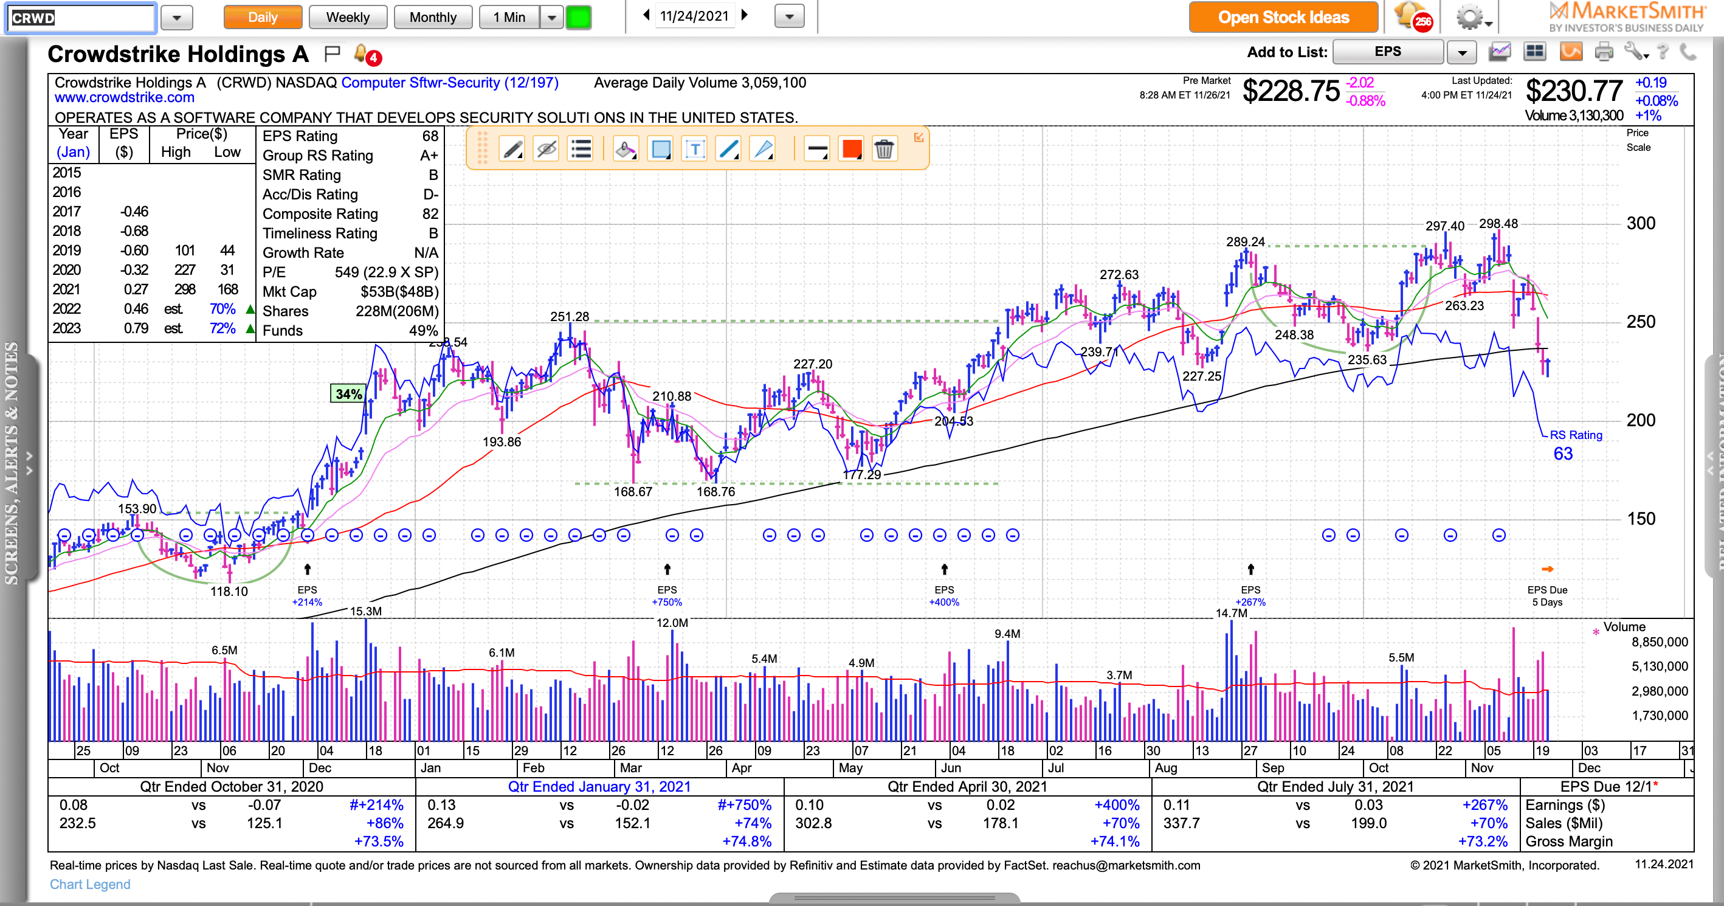Open the symbol history dropdown
The height and width of the screenshot is (906, 1724).
click(x=177, y=18)
